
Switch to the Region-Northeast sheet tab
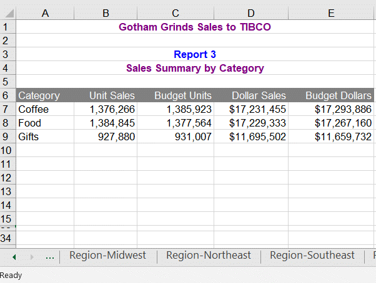coord(209,256)
